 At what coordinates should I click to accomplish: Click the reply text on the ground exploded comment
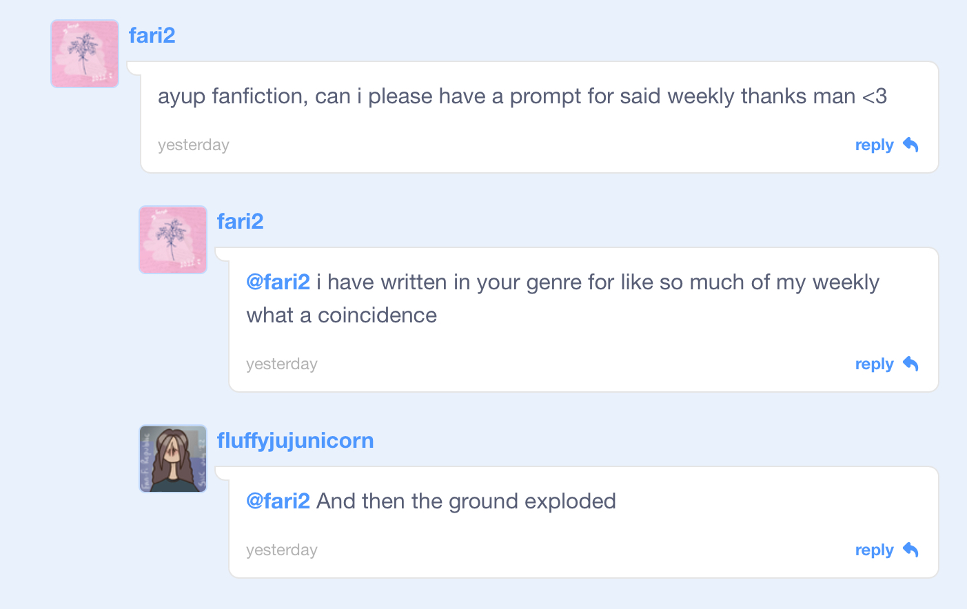pos(874,550)
